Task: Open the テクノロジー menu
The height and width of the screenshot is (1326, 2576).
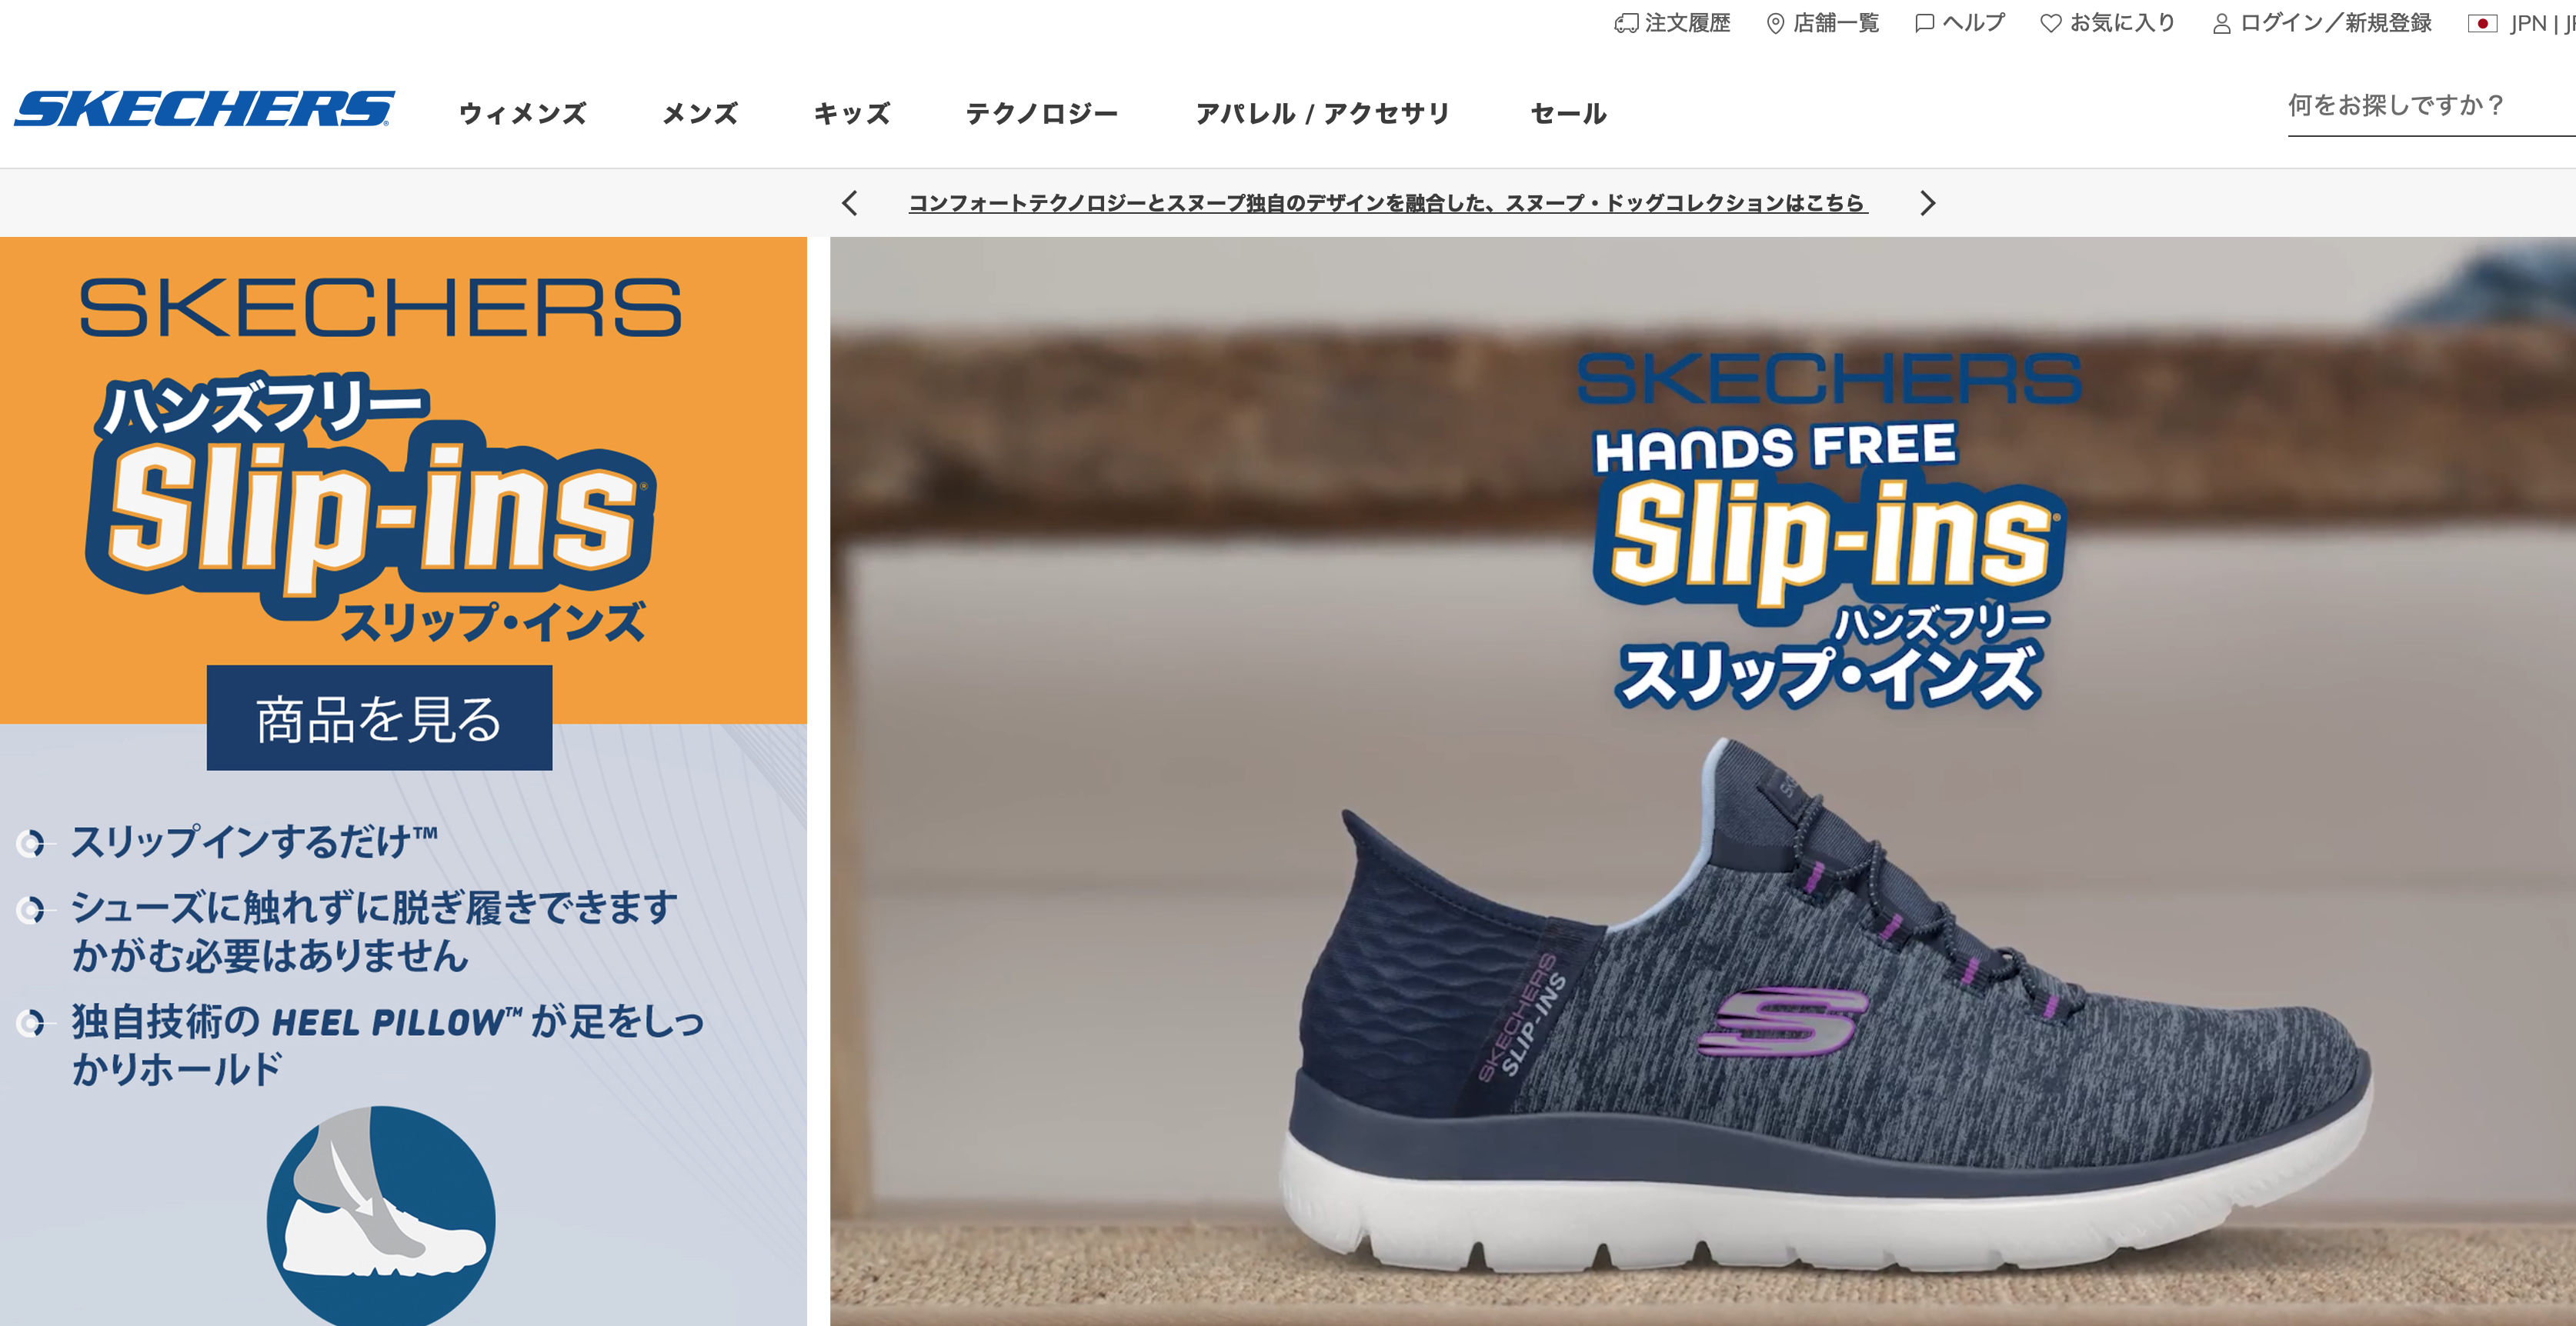Action: coord(1041,113)
